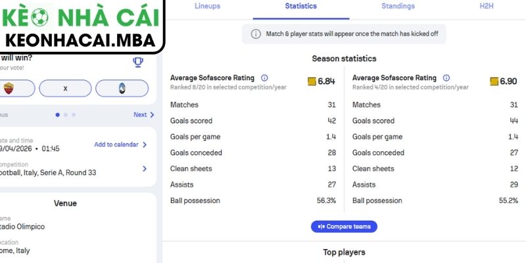Vote for a draw with the X button
This screenshot has height=263, width=526.
pos(65,88)
